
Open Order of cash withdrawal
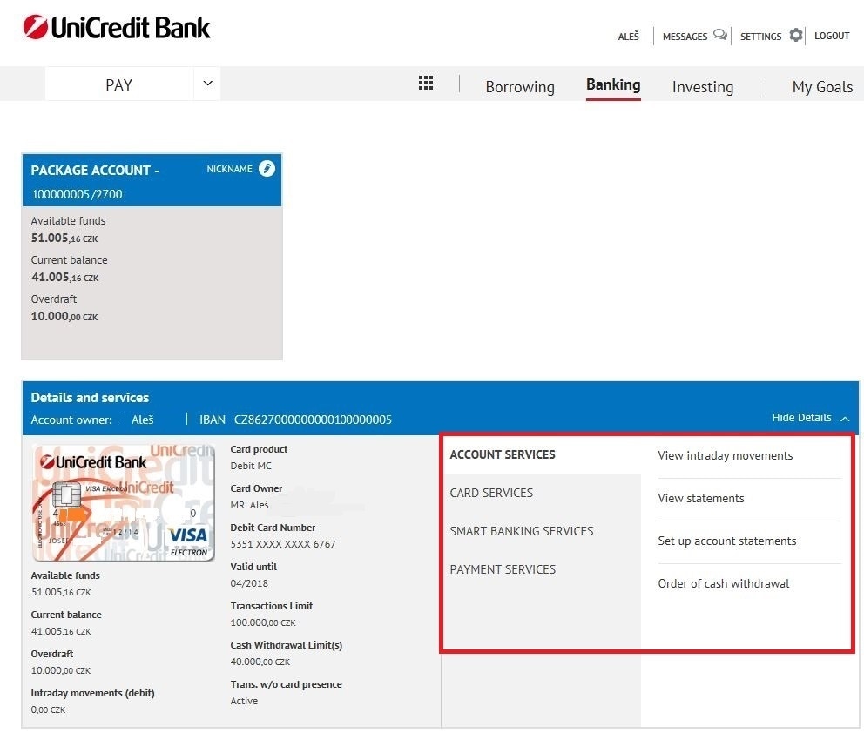[x=723, y=583]
